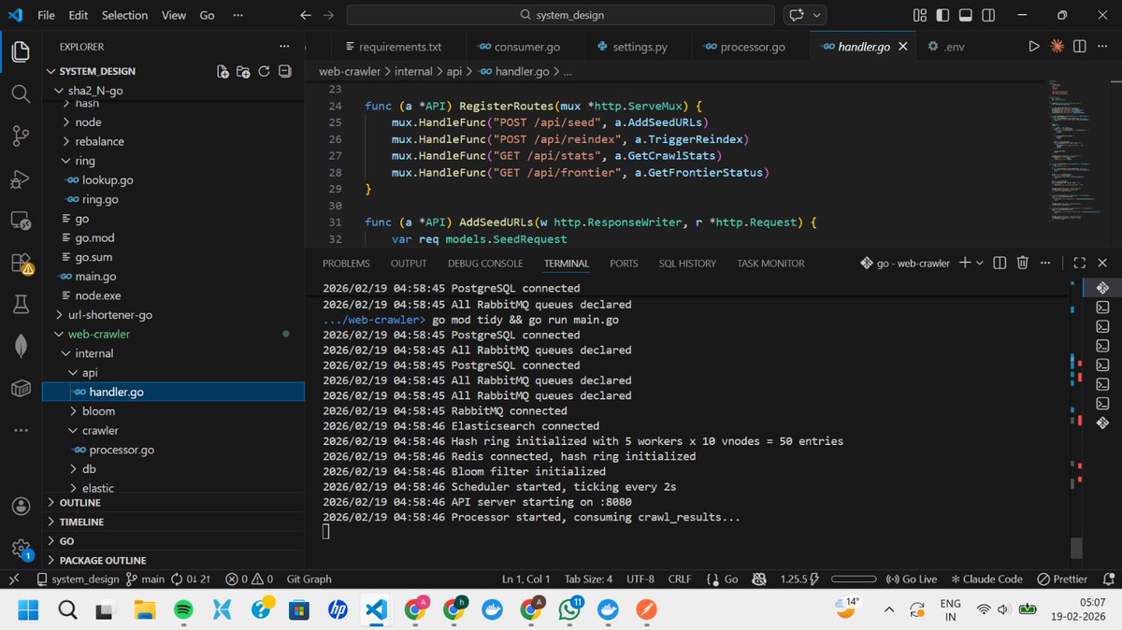Viewport: 1122px width, 630px height.
Task: Switch to the DEBUG CONSOLE panel tab
Action: coord(485,264)
